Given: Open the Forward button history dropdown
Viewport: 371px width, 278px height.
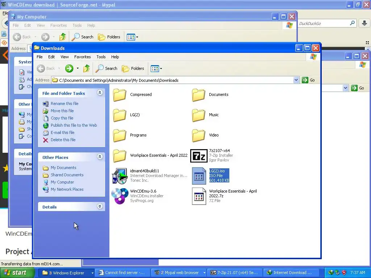Looking at the screenshot, I should (78, 68).
